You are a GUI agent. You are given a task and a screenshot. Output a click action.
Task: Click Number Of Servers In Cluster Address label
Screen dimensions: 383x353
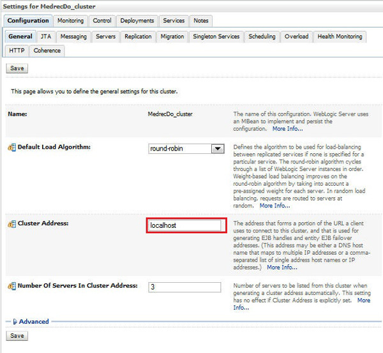pos(77,285)
